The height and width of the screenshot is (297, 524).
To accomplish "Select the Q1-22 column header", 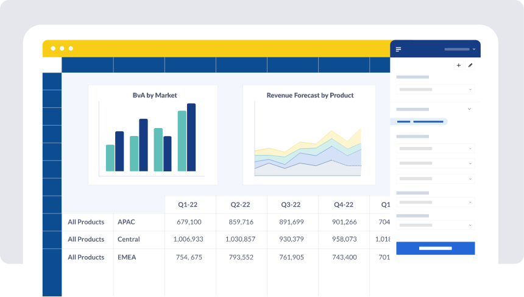I will coord(188,205).
